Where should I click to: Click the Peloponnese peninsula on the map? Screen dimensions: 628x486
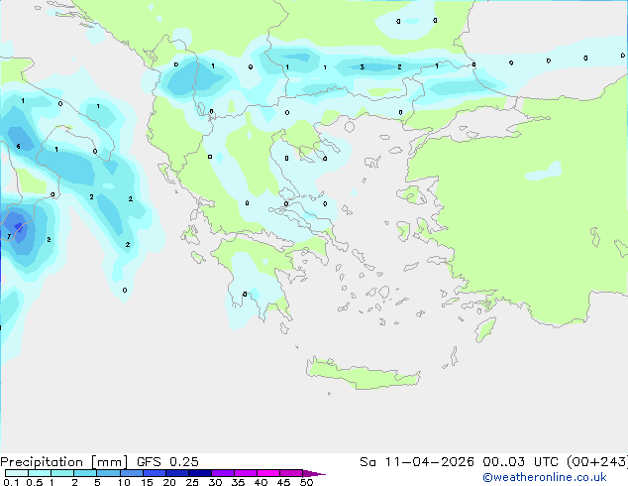pyautogui.click(x=257, y=277)
